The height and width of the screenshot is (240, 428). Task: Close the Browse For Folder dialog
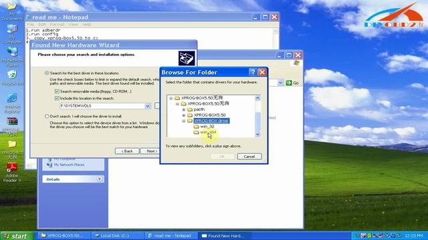coord(262,72)
